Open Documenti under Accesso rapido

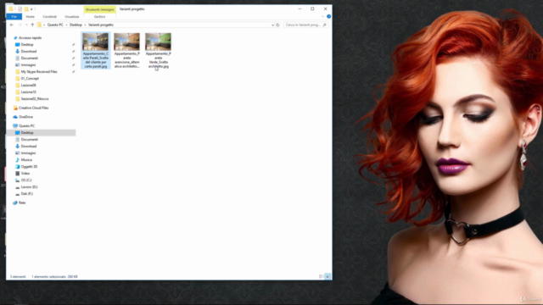[x=30, y=58]
